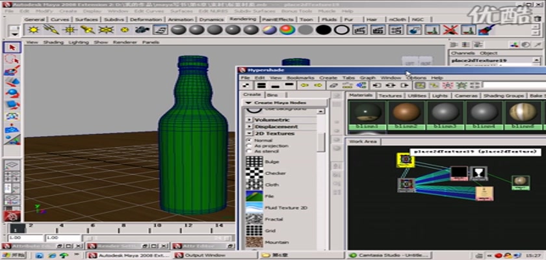Expand the Volumetric section
Screen dimensions: 546x260
[250, 120]
